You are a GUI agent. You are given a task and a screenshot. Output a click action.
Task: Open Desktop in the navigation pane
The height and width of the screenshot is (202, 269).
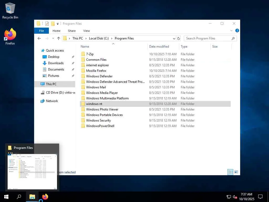(54, 57)
